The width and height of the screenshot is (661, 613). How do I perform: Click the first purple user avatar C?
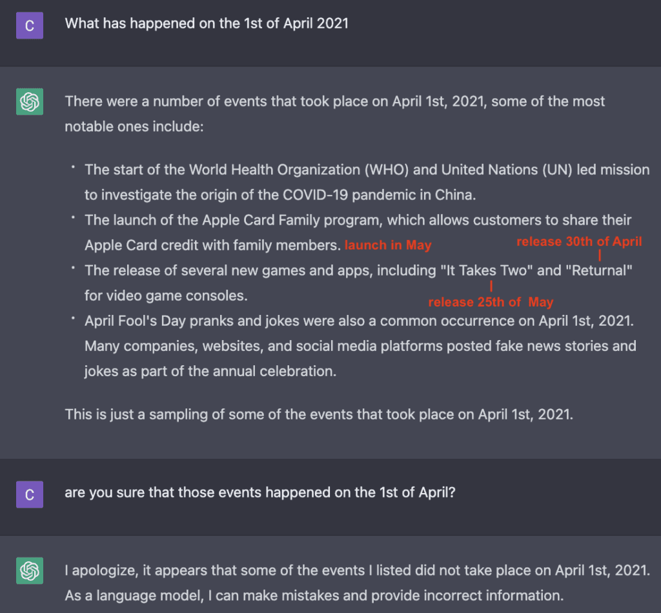click(30, 26)
